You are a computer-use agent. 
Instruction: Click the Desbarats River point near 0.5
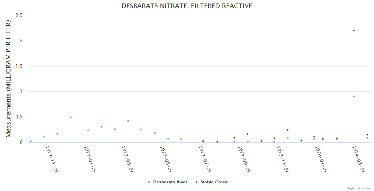71,117
